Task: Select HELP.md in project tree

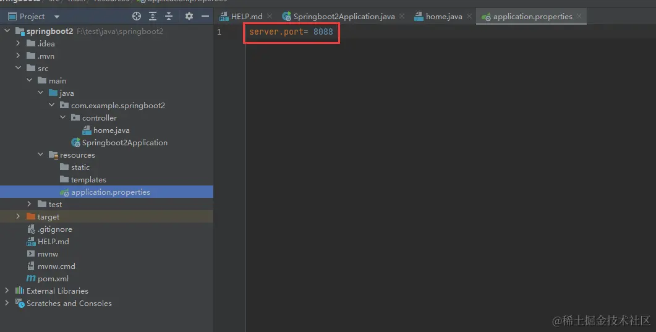Action: click(53, 242)
